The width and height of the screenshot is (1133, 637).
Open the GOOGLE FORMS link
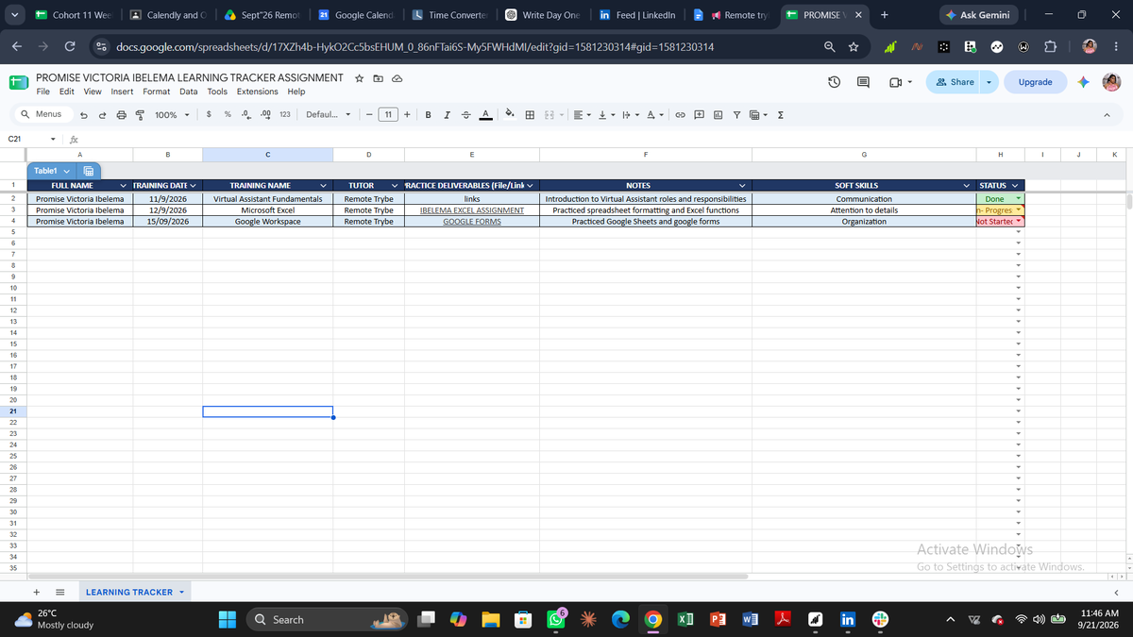[471, 222]
